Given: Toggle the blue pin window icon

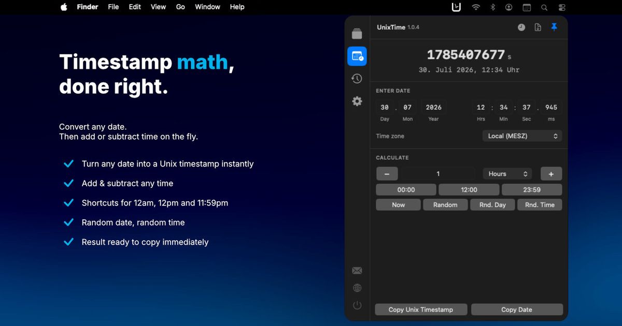Looking at the screenshot, I should point(554,27).
